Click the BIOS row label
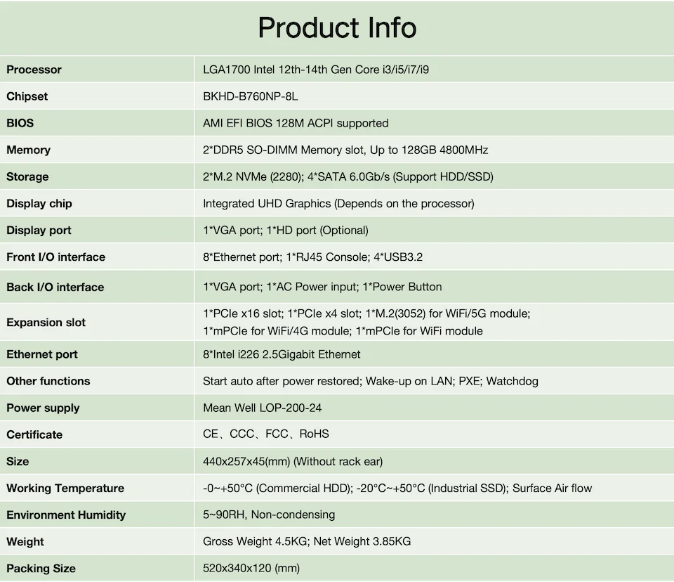This screenshot has width=674, height=582. point(20,123)
